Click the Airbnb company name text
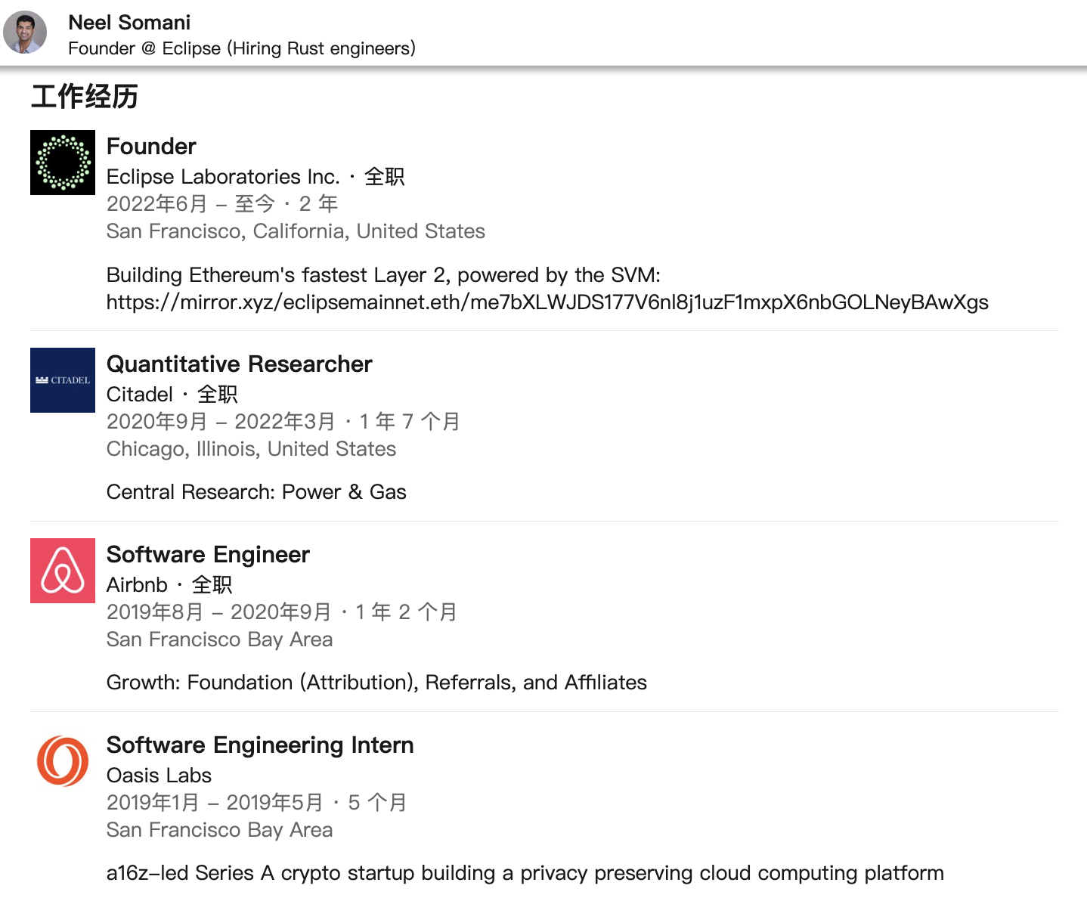Viewport: 1087px width, 898px height. click(x=137, y=585)
